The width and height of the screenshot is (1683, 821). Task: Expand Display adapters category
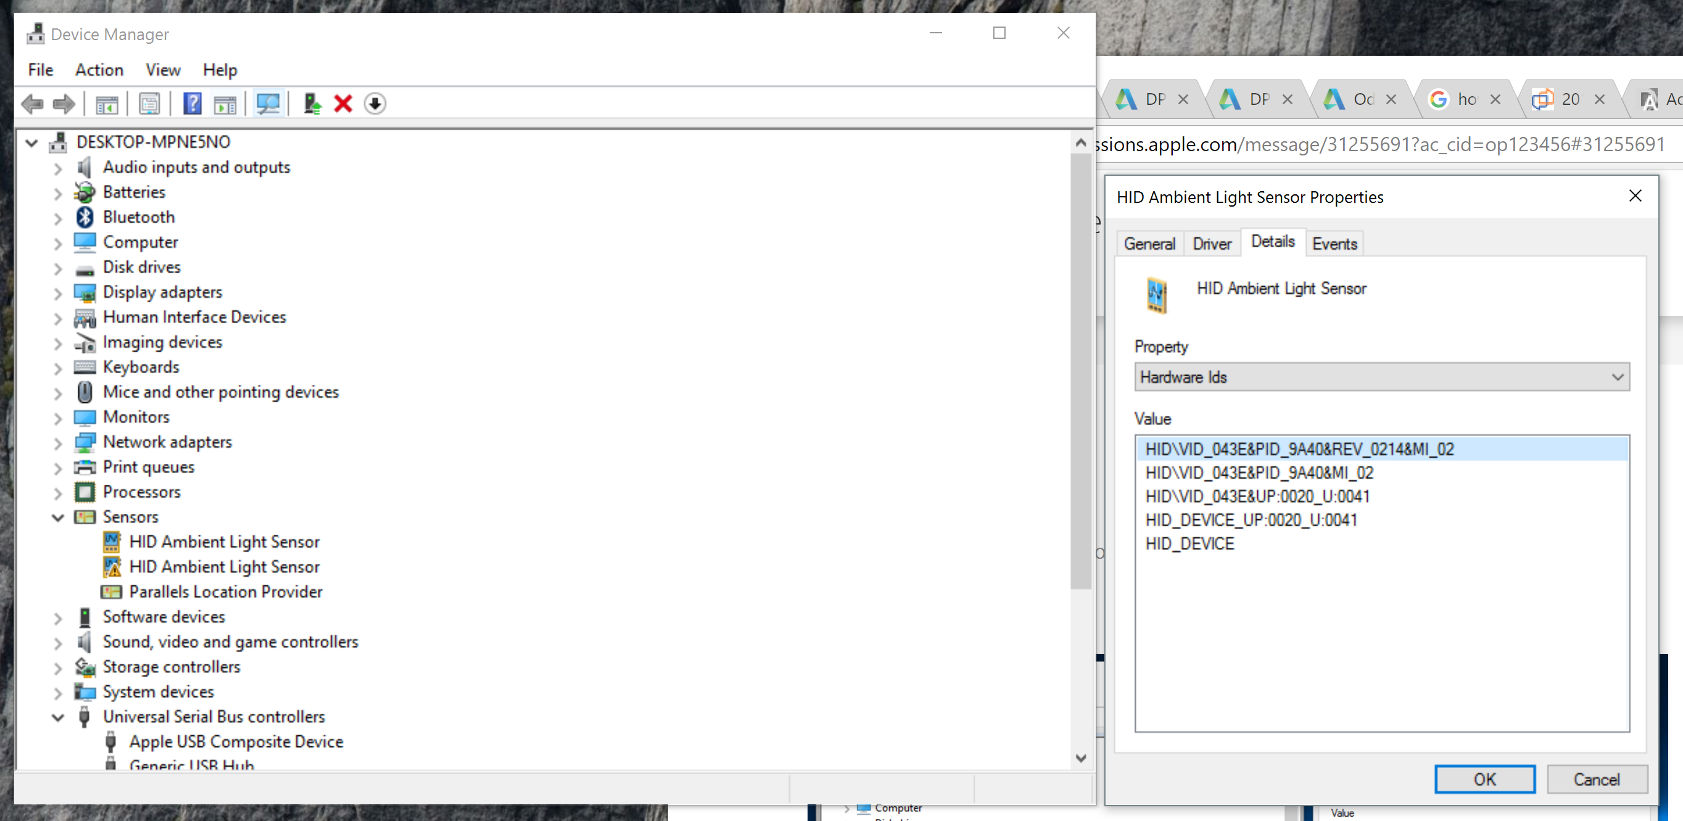point(58,292)
